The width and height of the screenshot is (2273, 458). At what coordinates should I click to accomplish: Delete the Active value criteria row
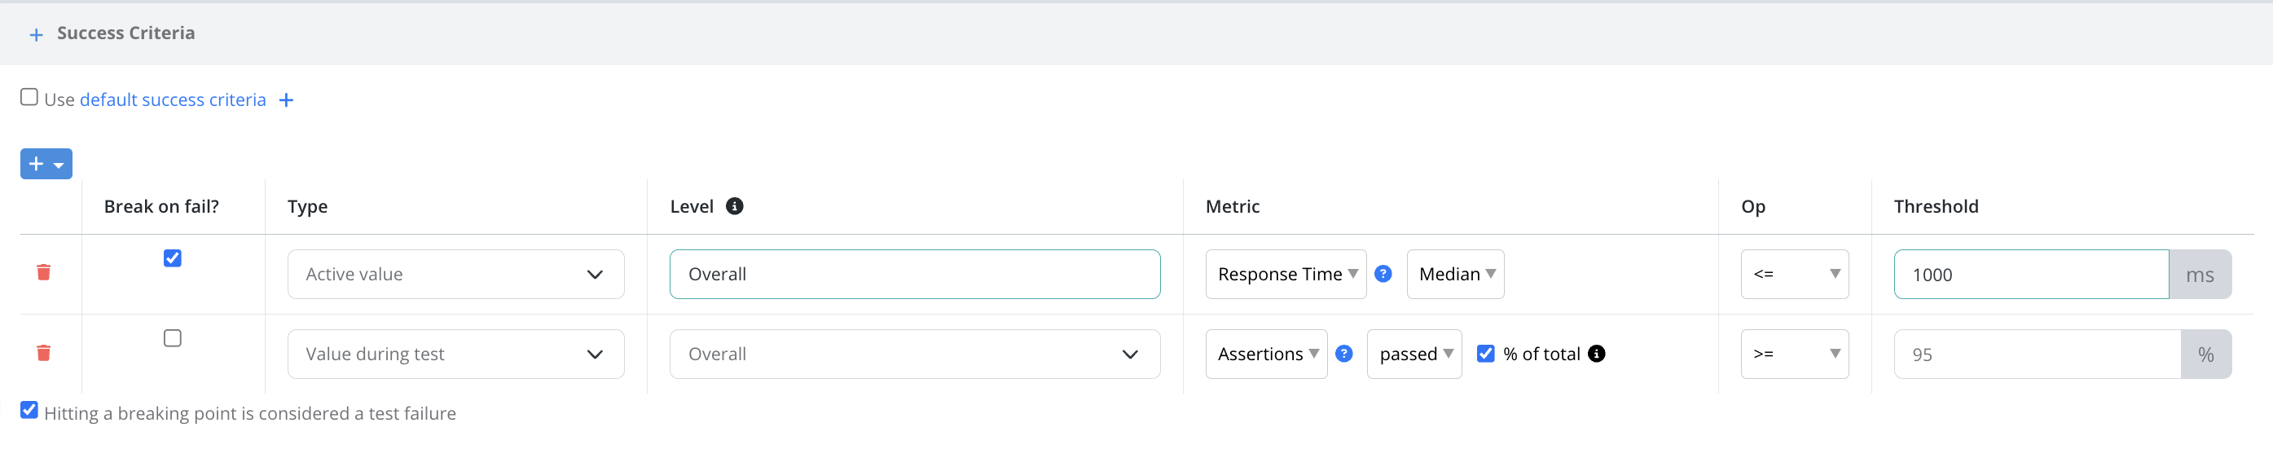click(43, 273)
